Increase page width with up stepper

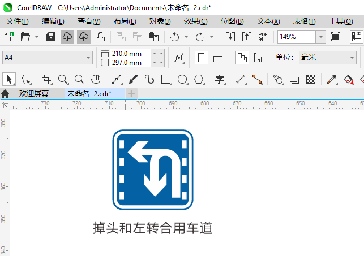(161, 54)
